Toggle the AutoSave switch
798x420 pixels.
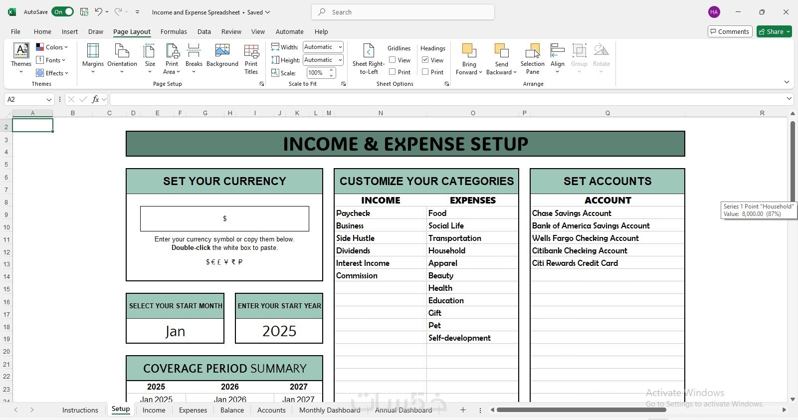[x=63, y=11]
